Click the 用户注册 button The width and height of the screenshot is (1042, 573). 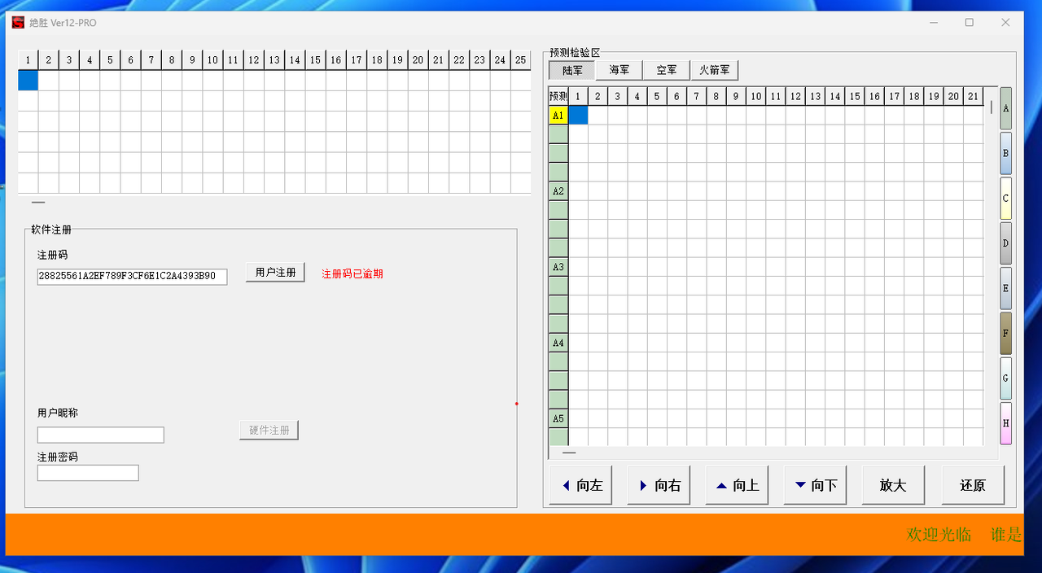pyautogui.click(x=275, y=273)
